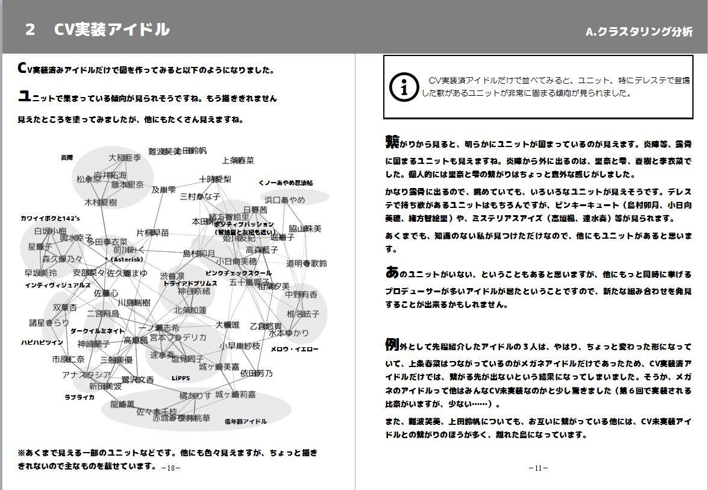Screen dimensions: 708x490
Task: Click the node label "松永涼"
Action: click(x=89, y=179)
